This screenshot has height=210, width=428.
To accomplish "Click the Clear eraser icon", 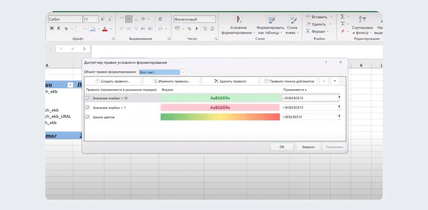I will tap(343, 31).
